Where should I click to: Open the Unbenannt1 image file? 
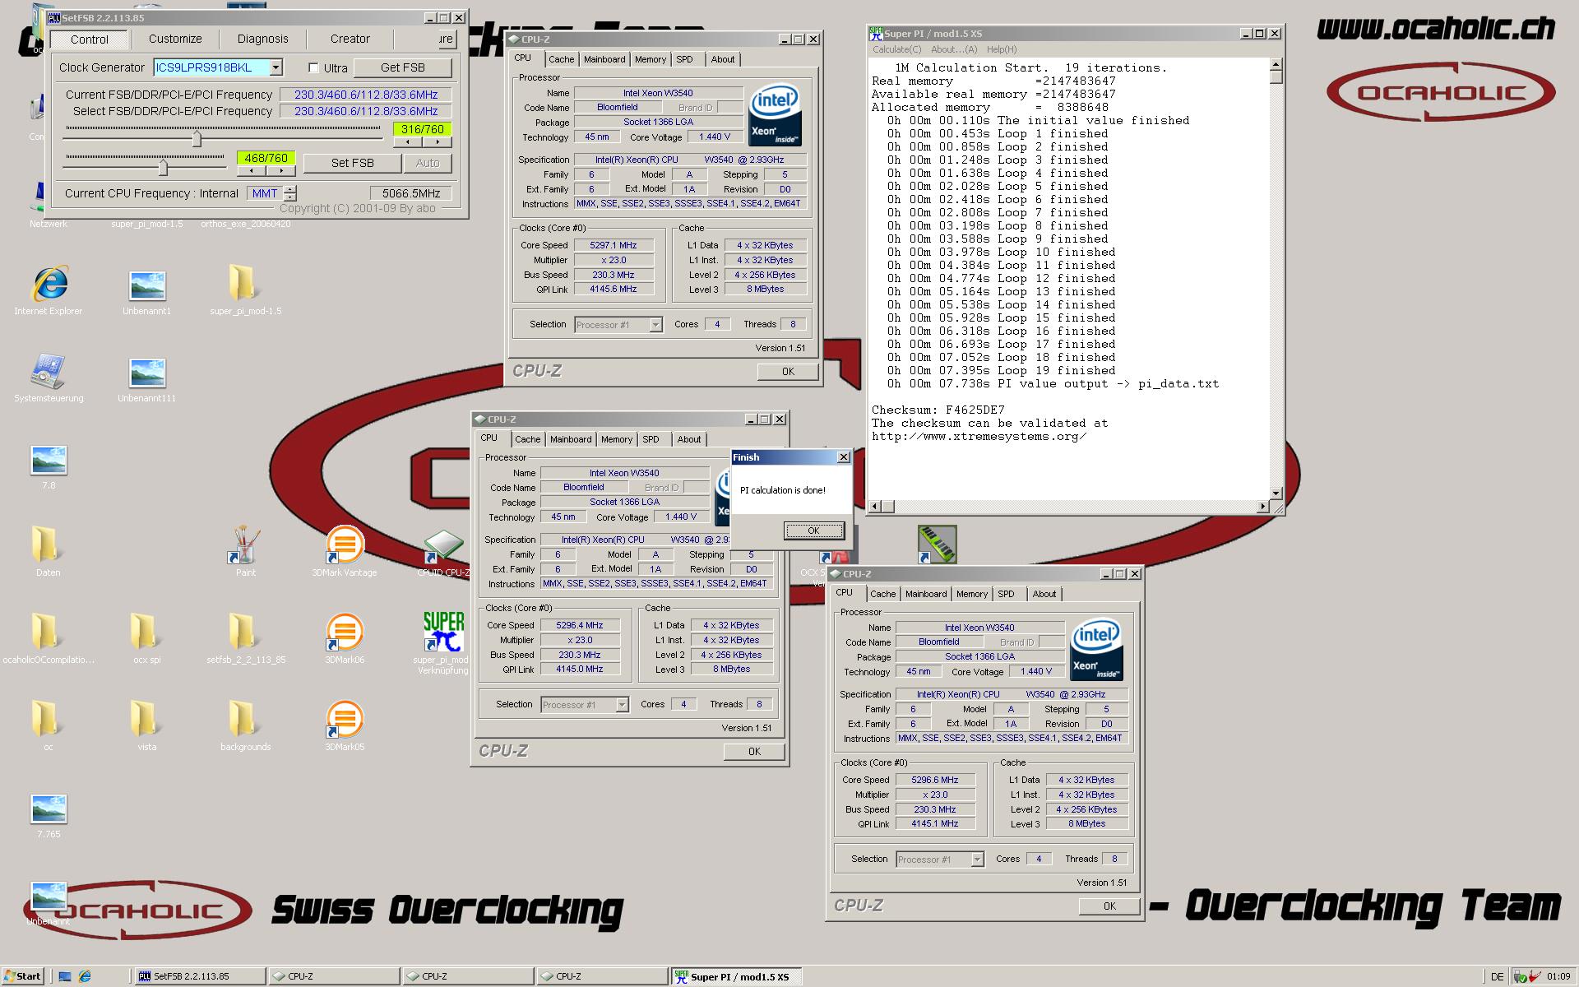147,285
